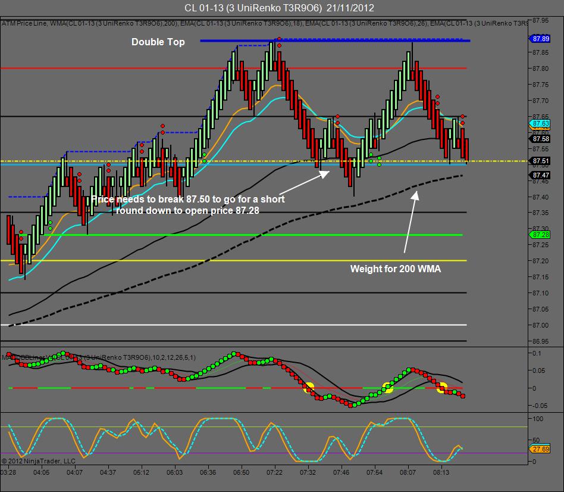Select the 05:12 time label
Viewport: 564px width, 492px height.
[x=141, y=472]
